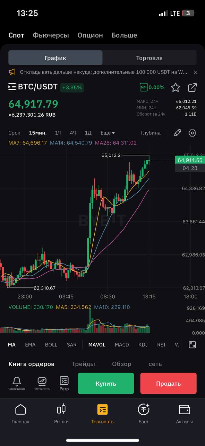
Task: Open the Инструменты icon
Action: (42, 383)
